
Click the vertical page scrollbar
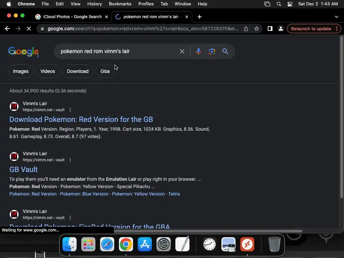pos(341,117)
